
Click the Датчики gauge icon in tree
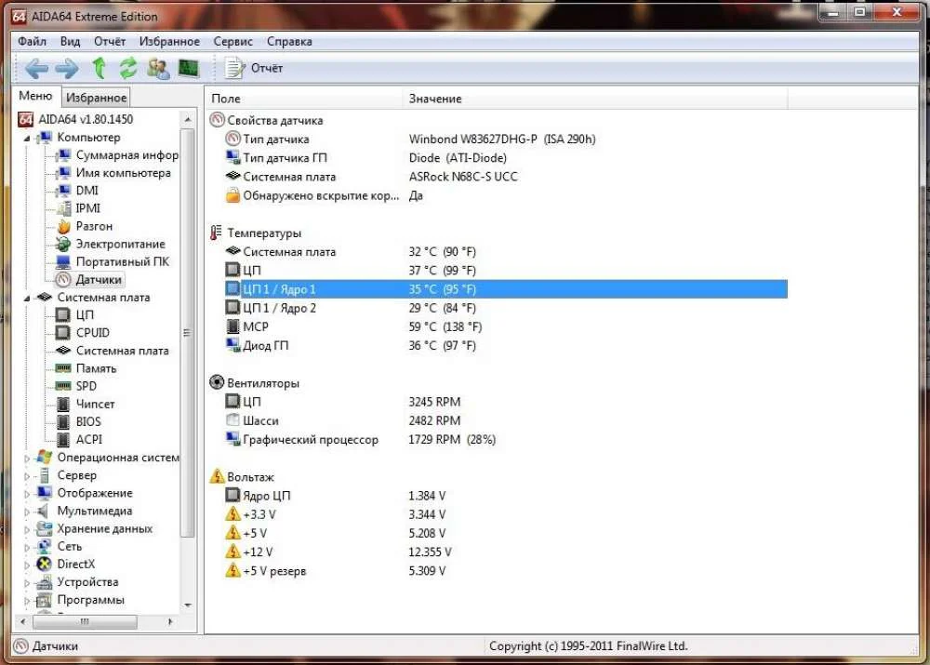point(63,279)
